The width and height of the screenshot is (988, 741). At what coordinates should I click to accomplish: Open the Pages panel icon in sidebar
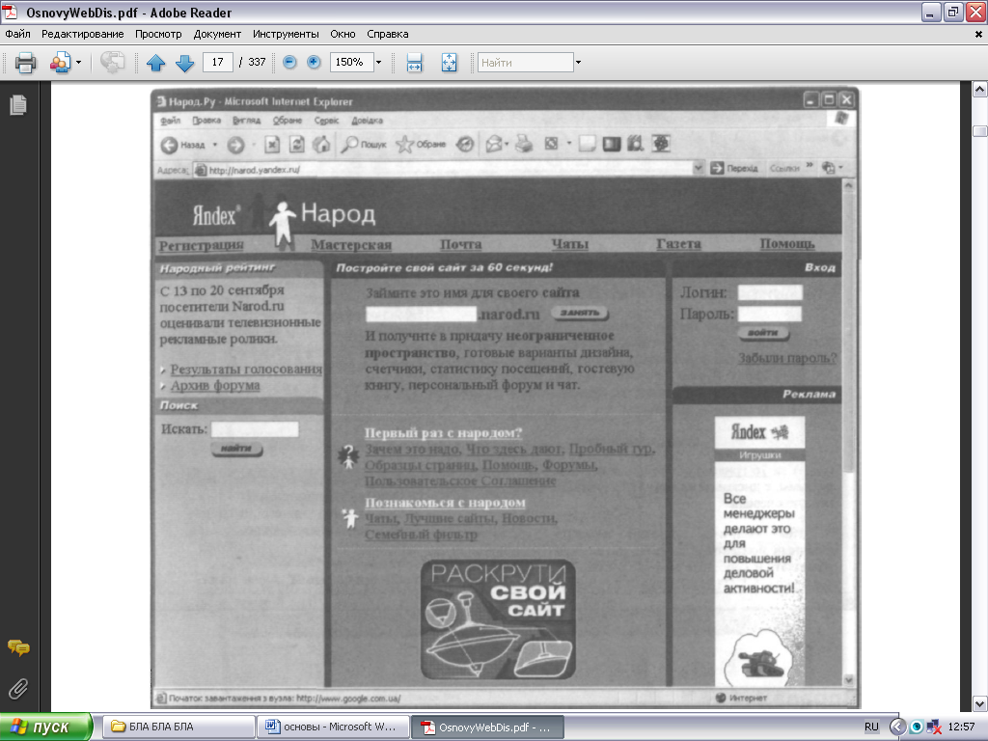coord(18,104)
